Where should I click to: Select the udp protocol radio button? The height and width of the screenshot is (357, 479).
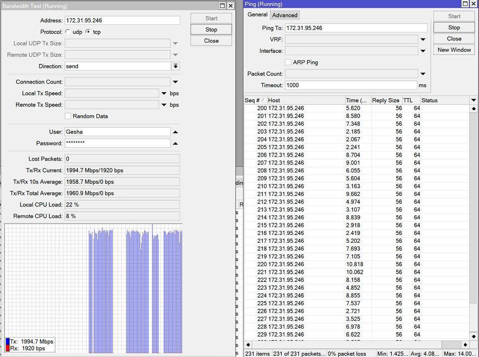tap(68, 32)
